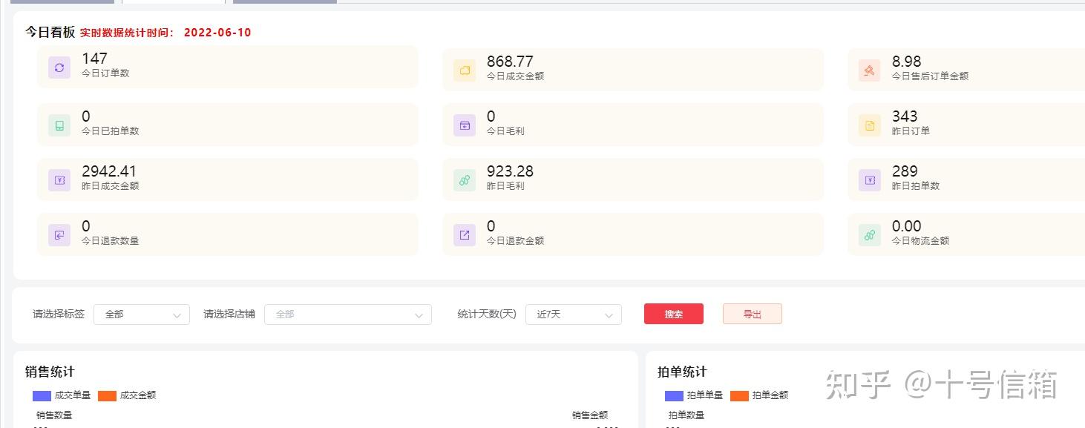Toggle the 拍单金额 orange legend swatch
Image resolution: width=1085 pixels, height=428 pixels.
tap(739, 395)
